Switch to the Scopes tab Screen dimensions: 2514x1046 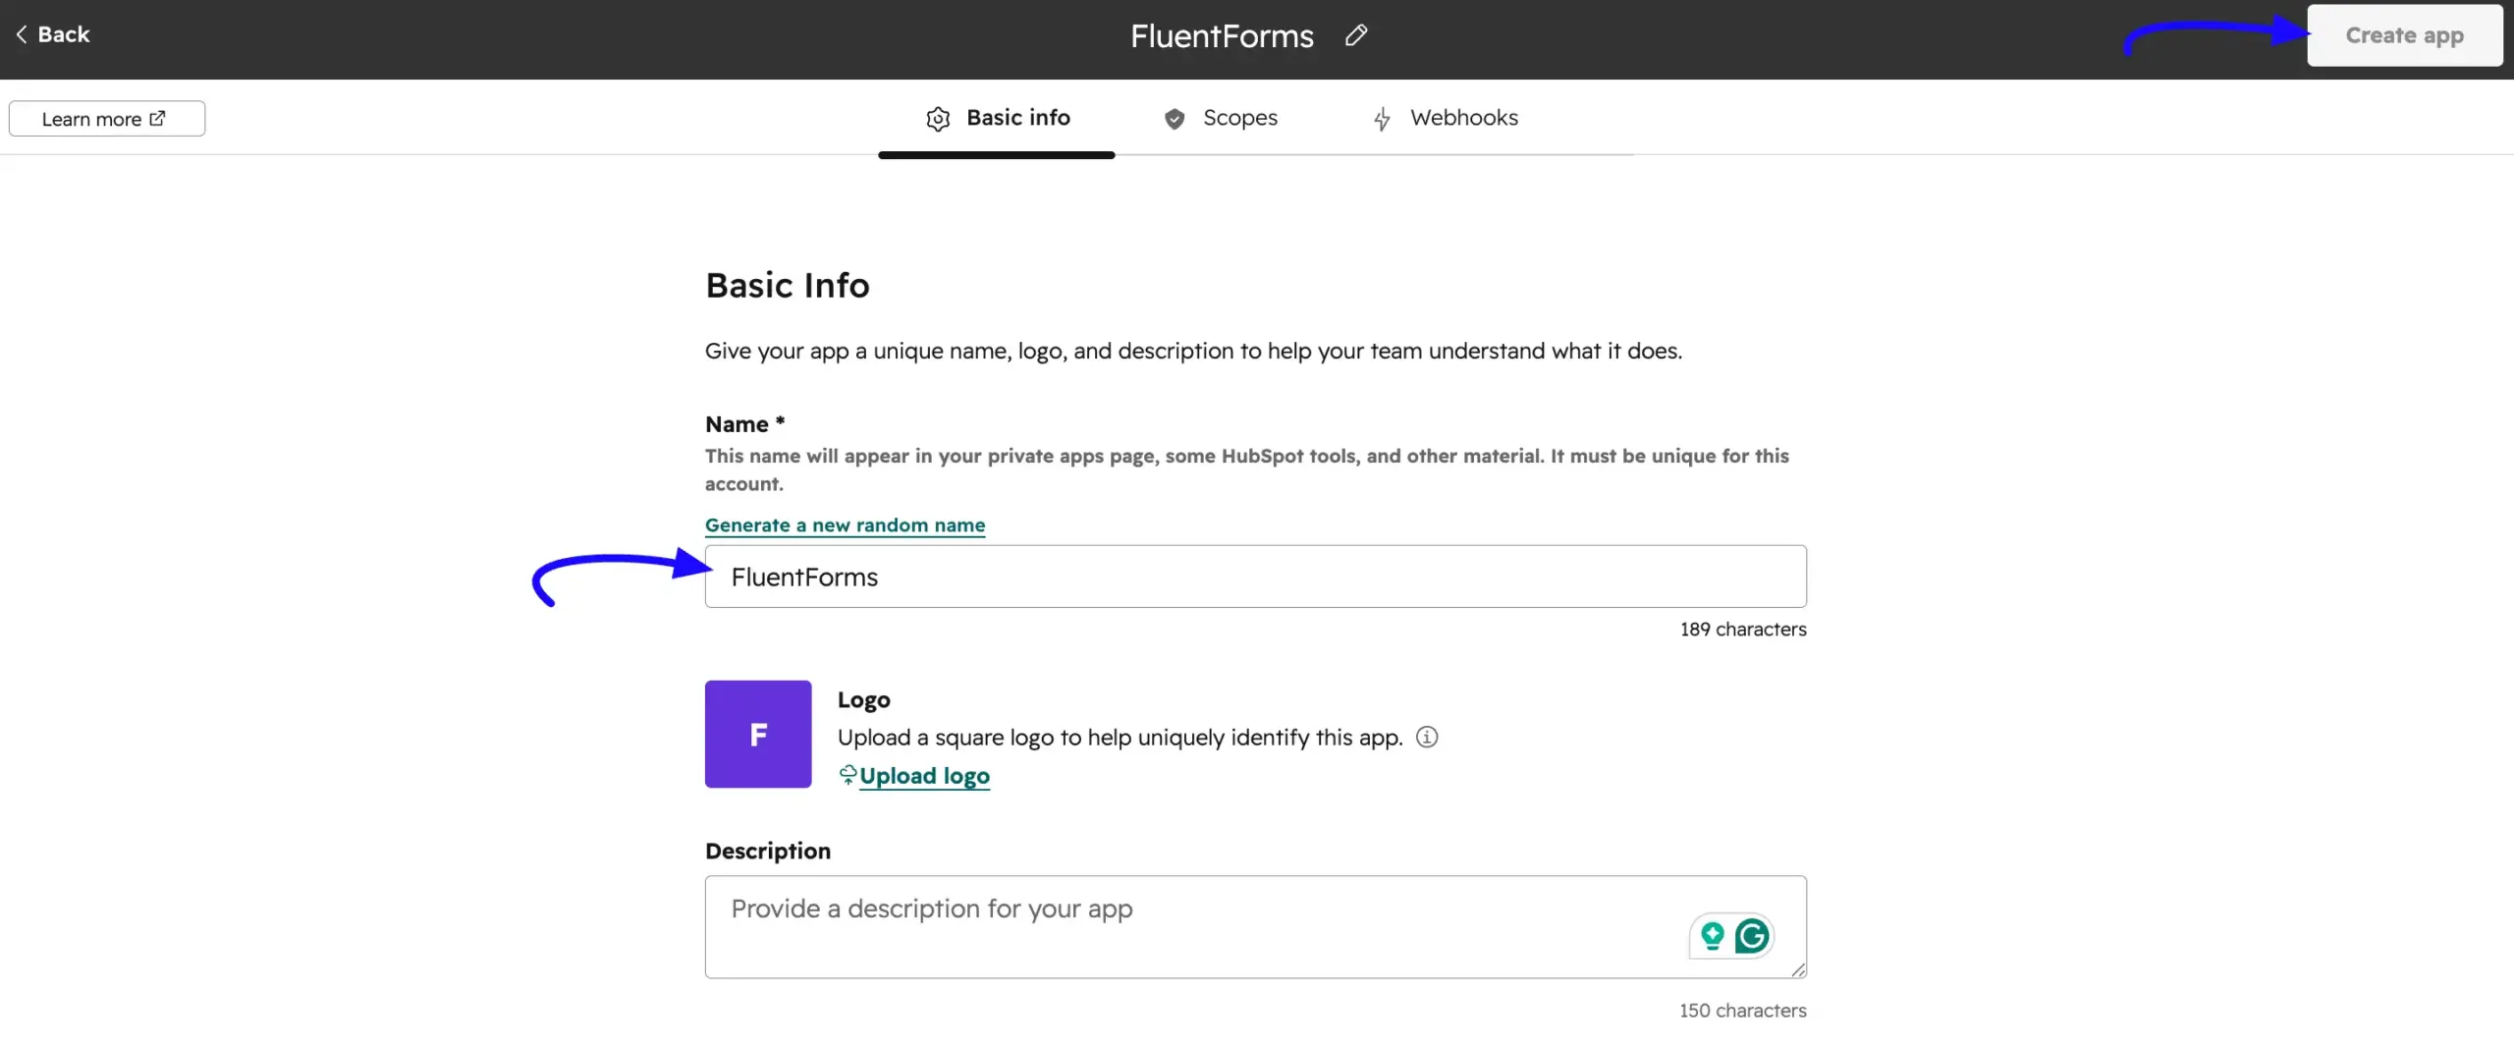pyautogui.click(x=1221, y=118)
